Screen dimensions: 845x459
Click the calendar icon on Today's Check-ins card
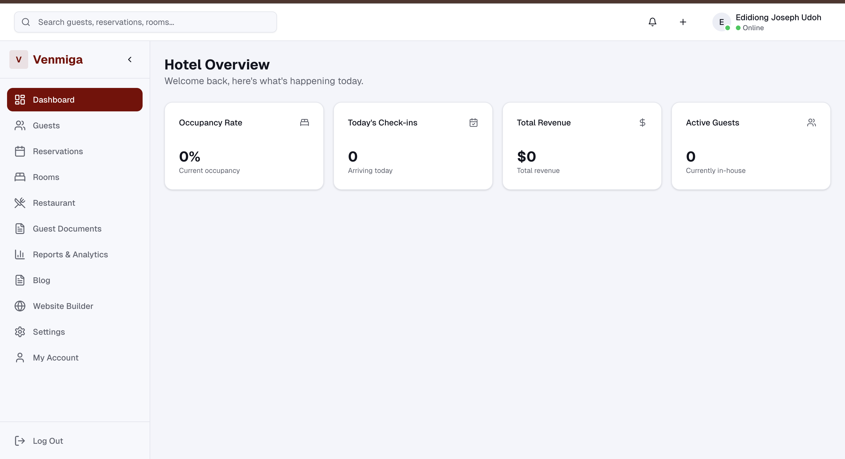pos(473,123)
